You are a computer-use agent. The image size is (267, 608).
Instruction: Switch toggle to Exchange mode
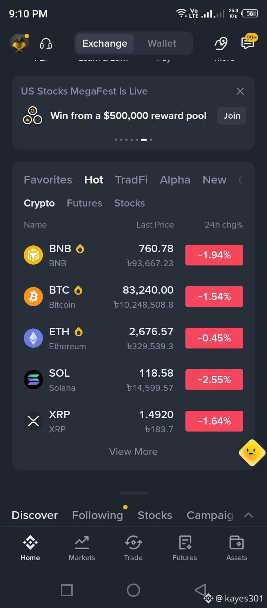[x=105, y=43]
